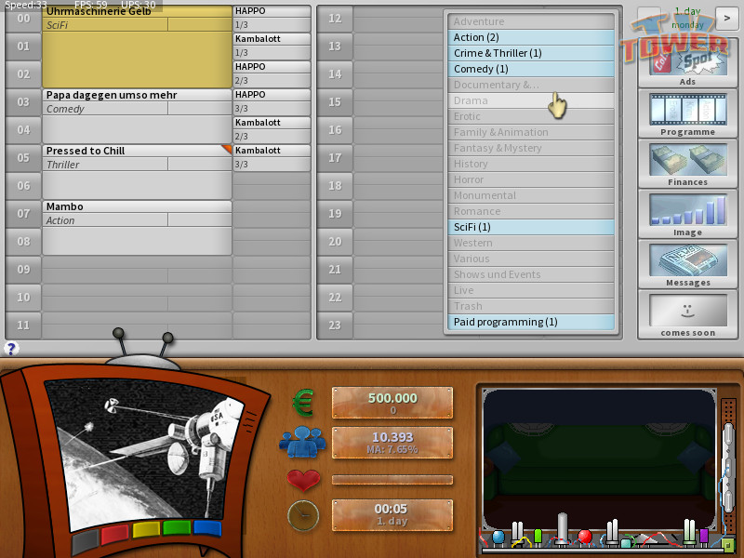Open the Ads section icon
744x558 pixels.
(687, 61)
